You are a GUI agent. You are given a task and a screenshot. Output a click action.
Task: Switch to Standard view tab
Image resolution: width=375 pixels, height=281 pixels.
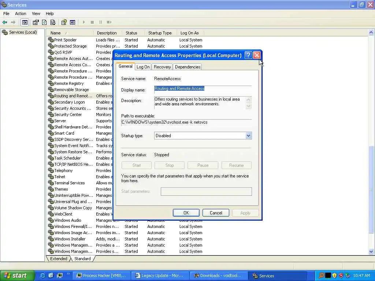click(x=82, y=259)
